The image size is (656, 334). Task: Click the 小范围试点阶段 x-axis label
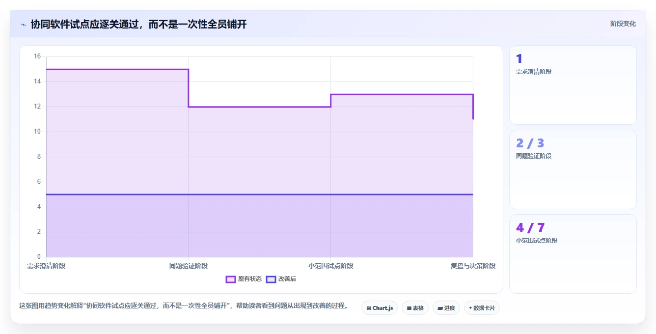coord(331,266)
